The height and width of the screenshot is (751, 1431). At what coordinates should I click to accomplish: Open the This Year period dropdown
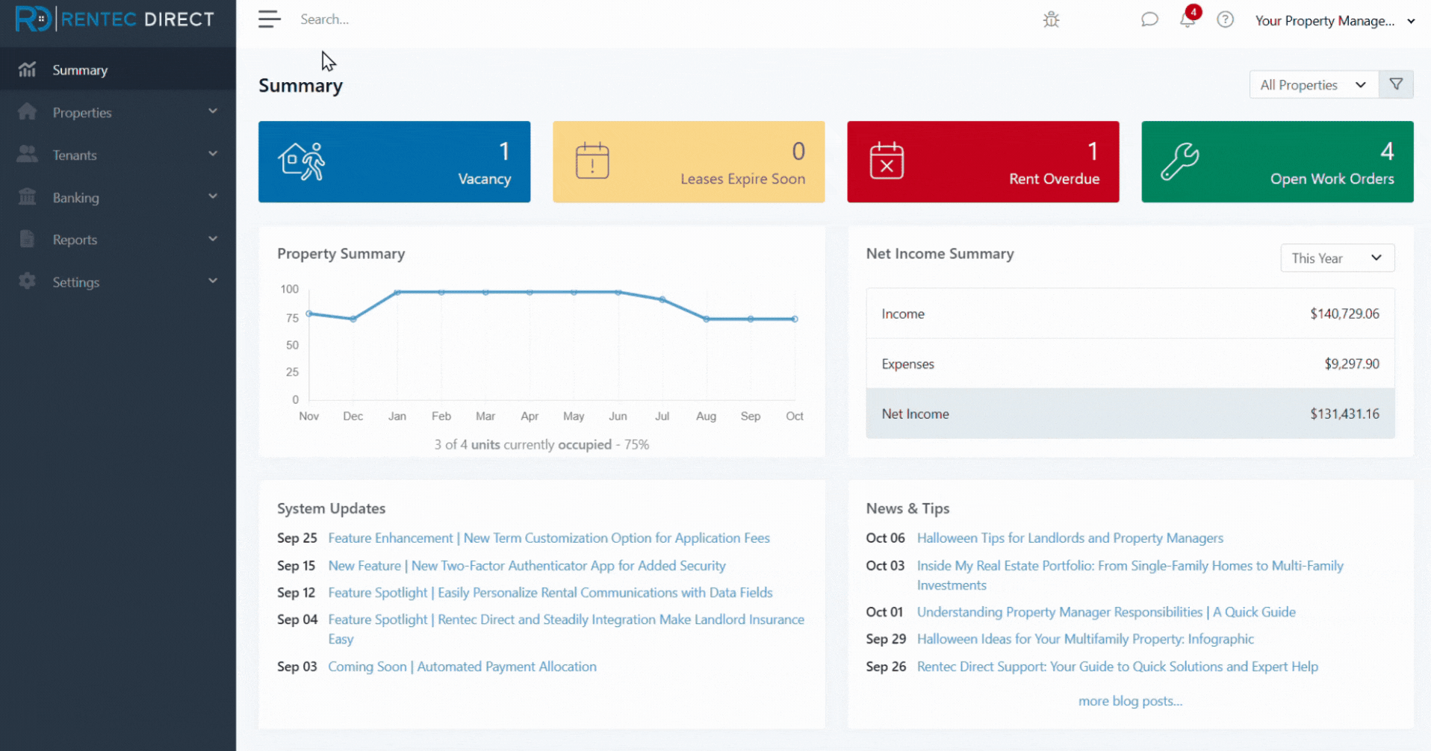point(1336,258)
